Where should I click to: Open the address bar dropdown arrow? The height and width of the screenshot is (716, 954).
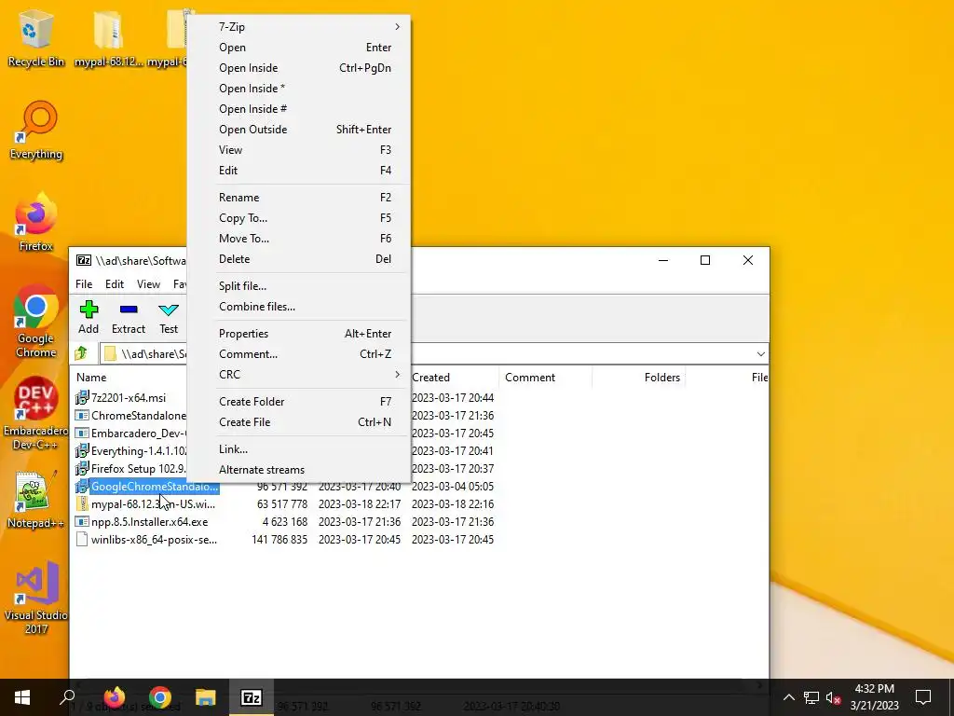(x=760, y=353)
